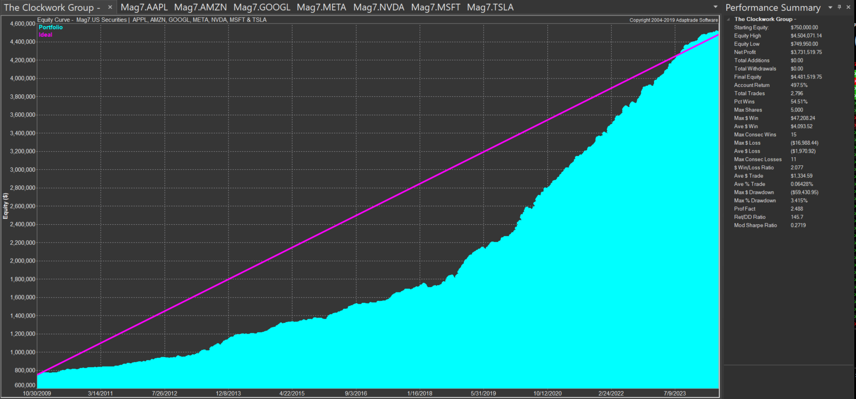Close the Performance Summary panel
Viewport: 856px width, 399px height.
848,7
